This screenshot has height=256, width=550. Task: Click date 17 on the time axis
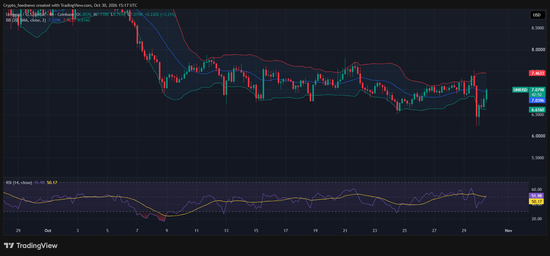(286, 231)
